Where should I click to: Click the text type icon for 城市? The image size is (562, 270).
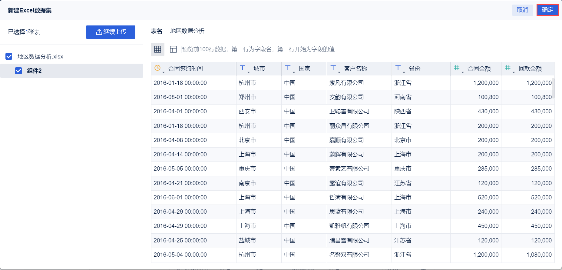(x=243, y=68)
